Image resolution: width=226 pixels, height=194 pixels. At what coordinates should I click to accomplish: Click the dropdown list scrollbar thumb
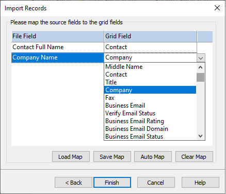200,77
